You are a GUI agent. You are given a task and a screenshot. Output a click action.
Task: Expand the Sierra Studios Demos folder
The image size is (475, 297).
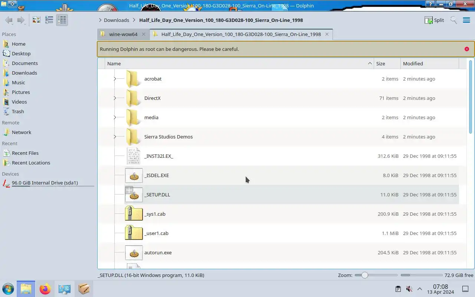115,137
